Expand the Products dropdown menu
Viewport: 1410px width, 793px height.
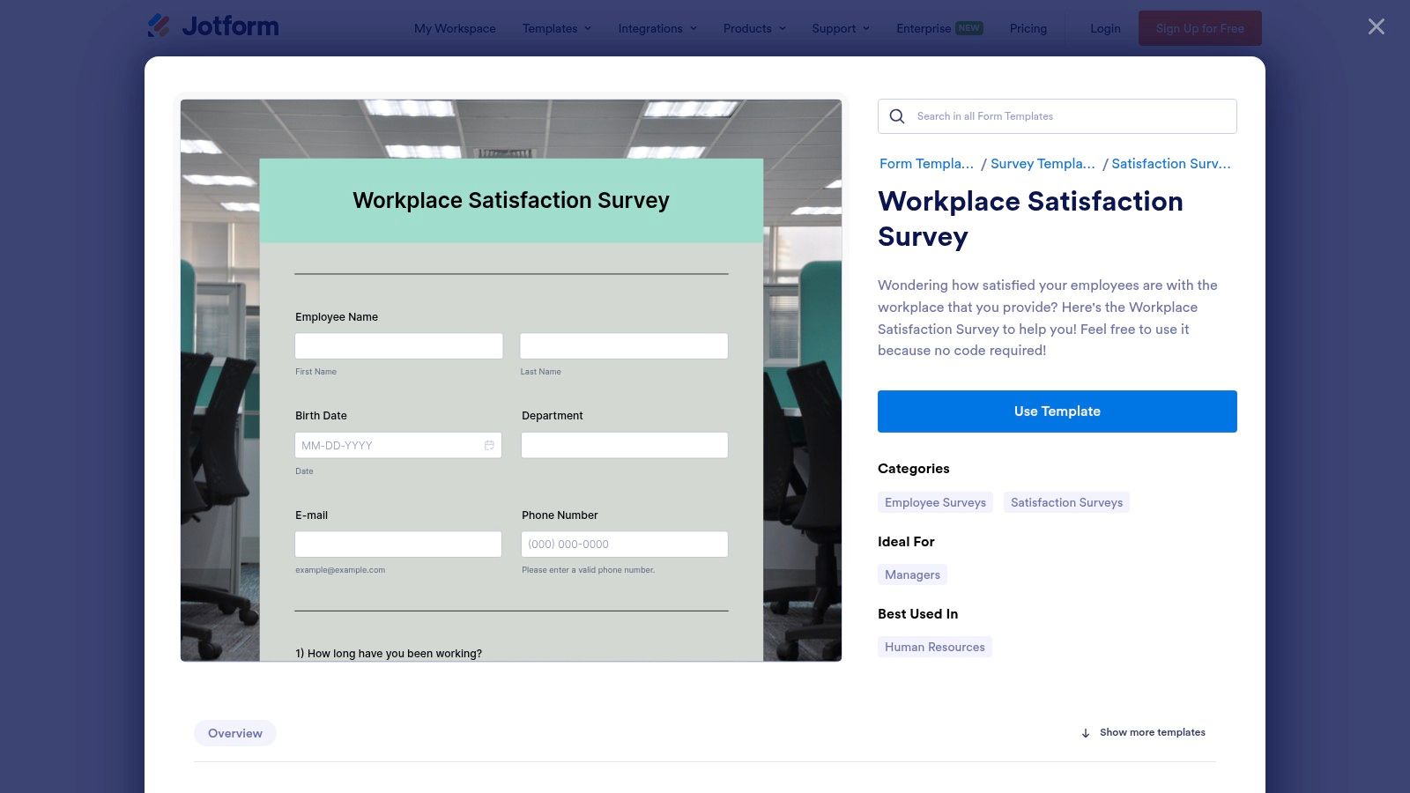pos(754,28)
